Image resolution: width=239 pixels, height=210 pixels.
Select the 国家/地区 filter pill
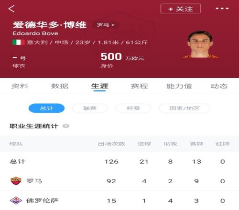point(185,108)
